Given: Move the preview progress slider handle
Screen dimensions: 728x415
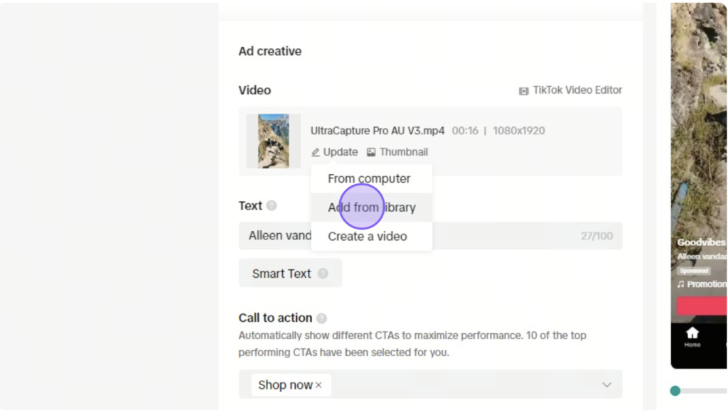Looking at the screenshot, I should coord(675,391).
